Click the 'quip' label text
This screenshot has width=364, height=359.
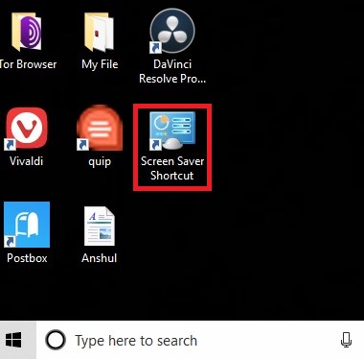pyautogui.click(x=100, y=161)
